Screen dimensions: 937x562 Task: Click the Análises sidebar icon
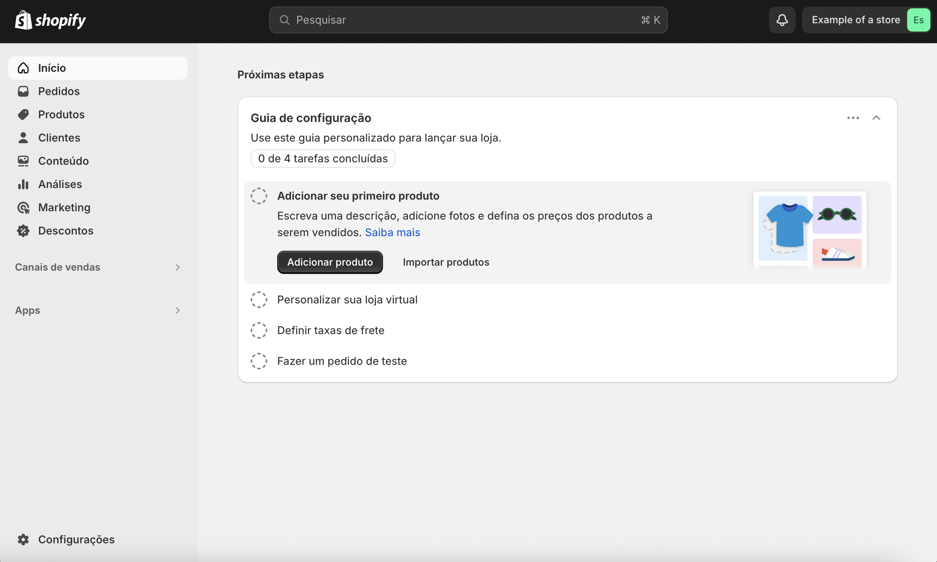[23, 184]
